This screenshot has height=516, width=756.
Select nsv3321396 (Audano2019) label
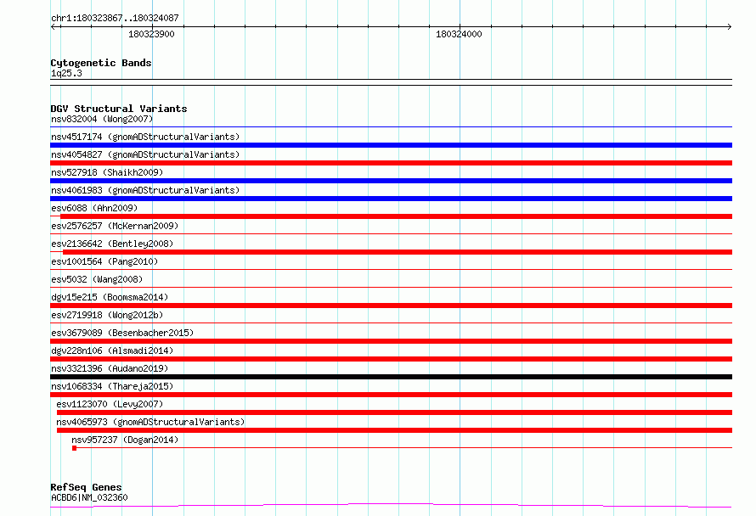tap(110, 368)
